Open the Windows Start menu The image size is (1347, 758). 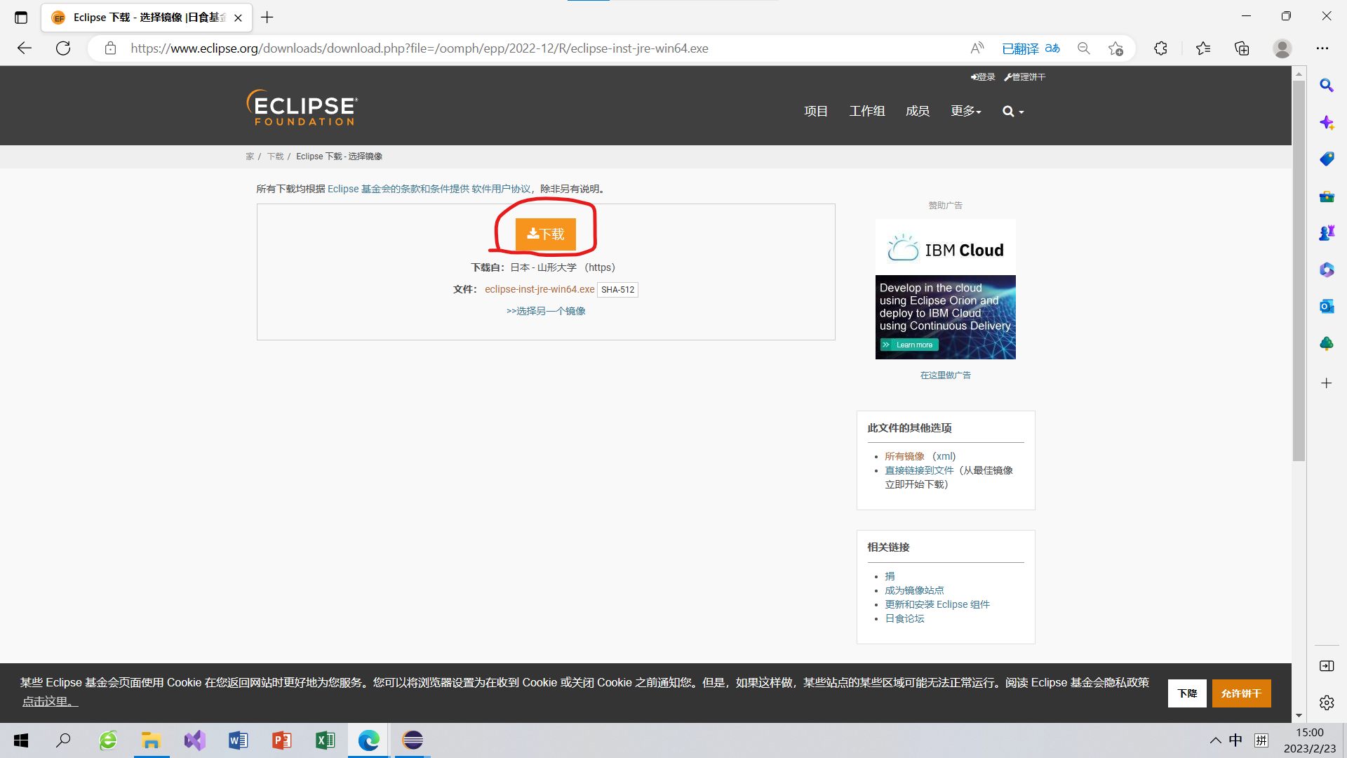(x=21, y=740)
